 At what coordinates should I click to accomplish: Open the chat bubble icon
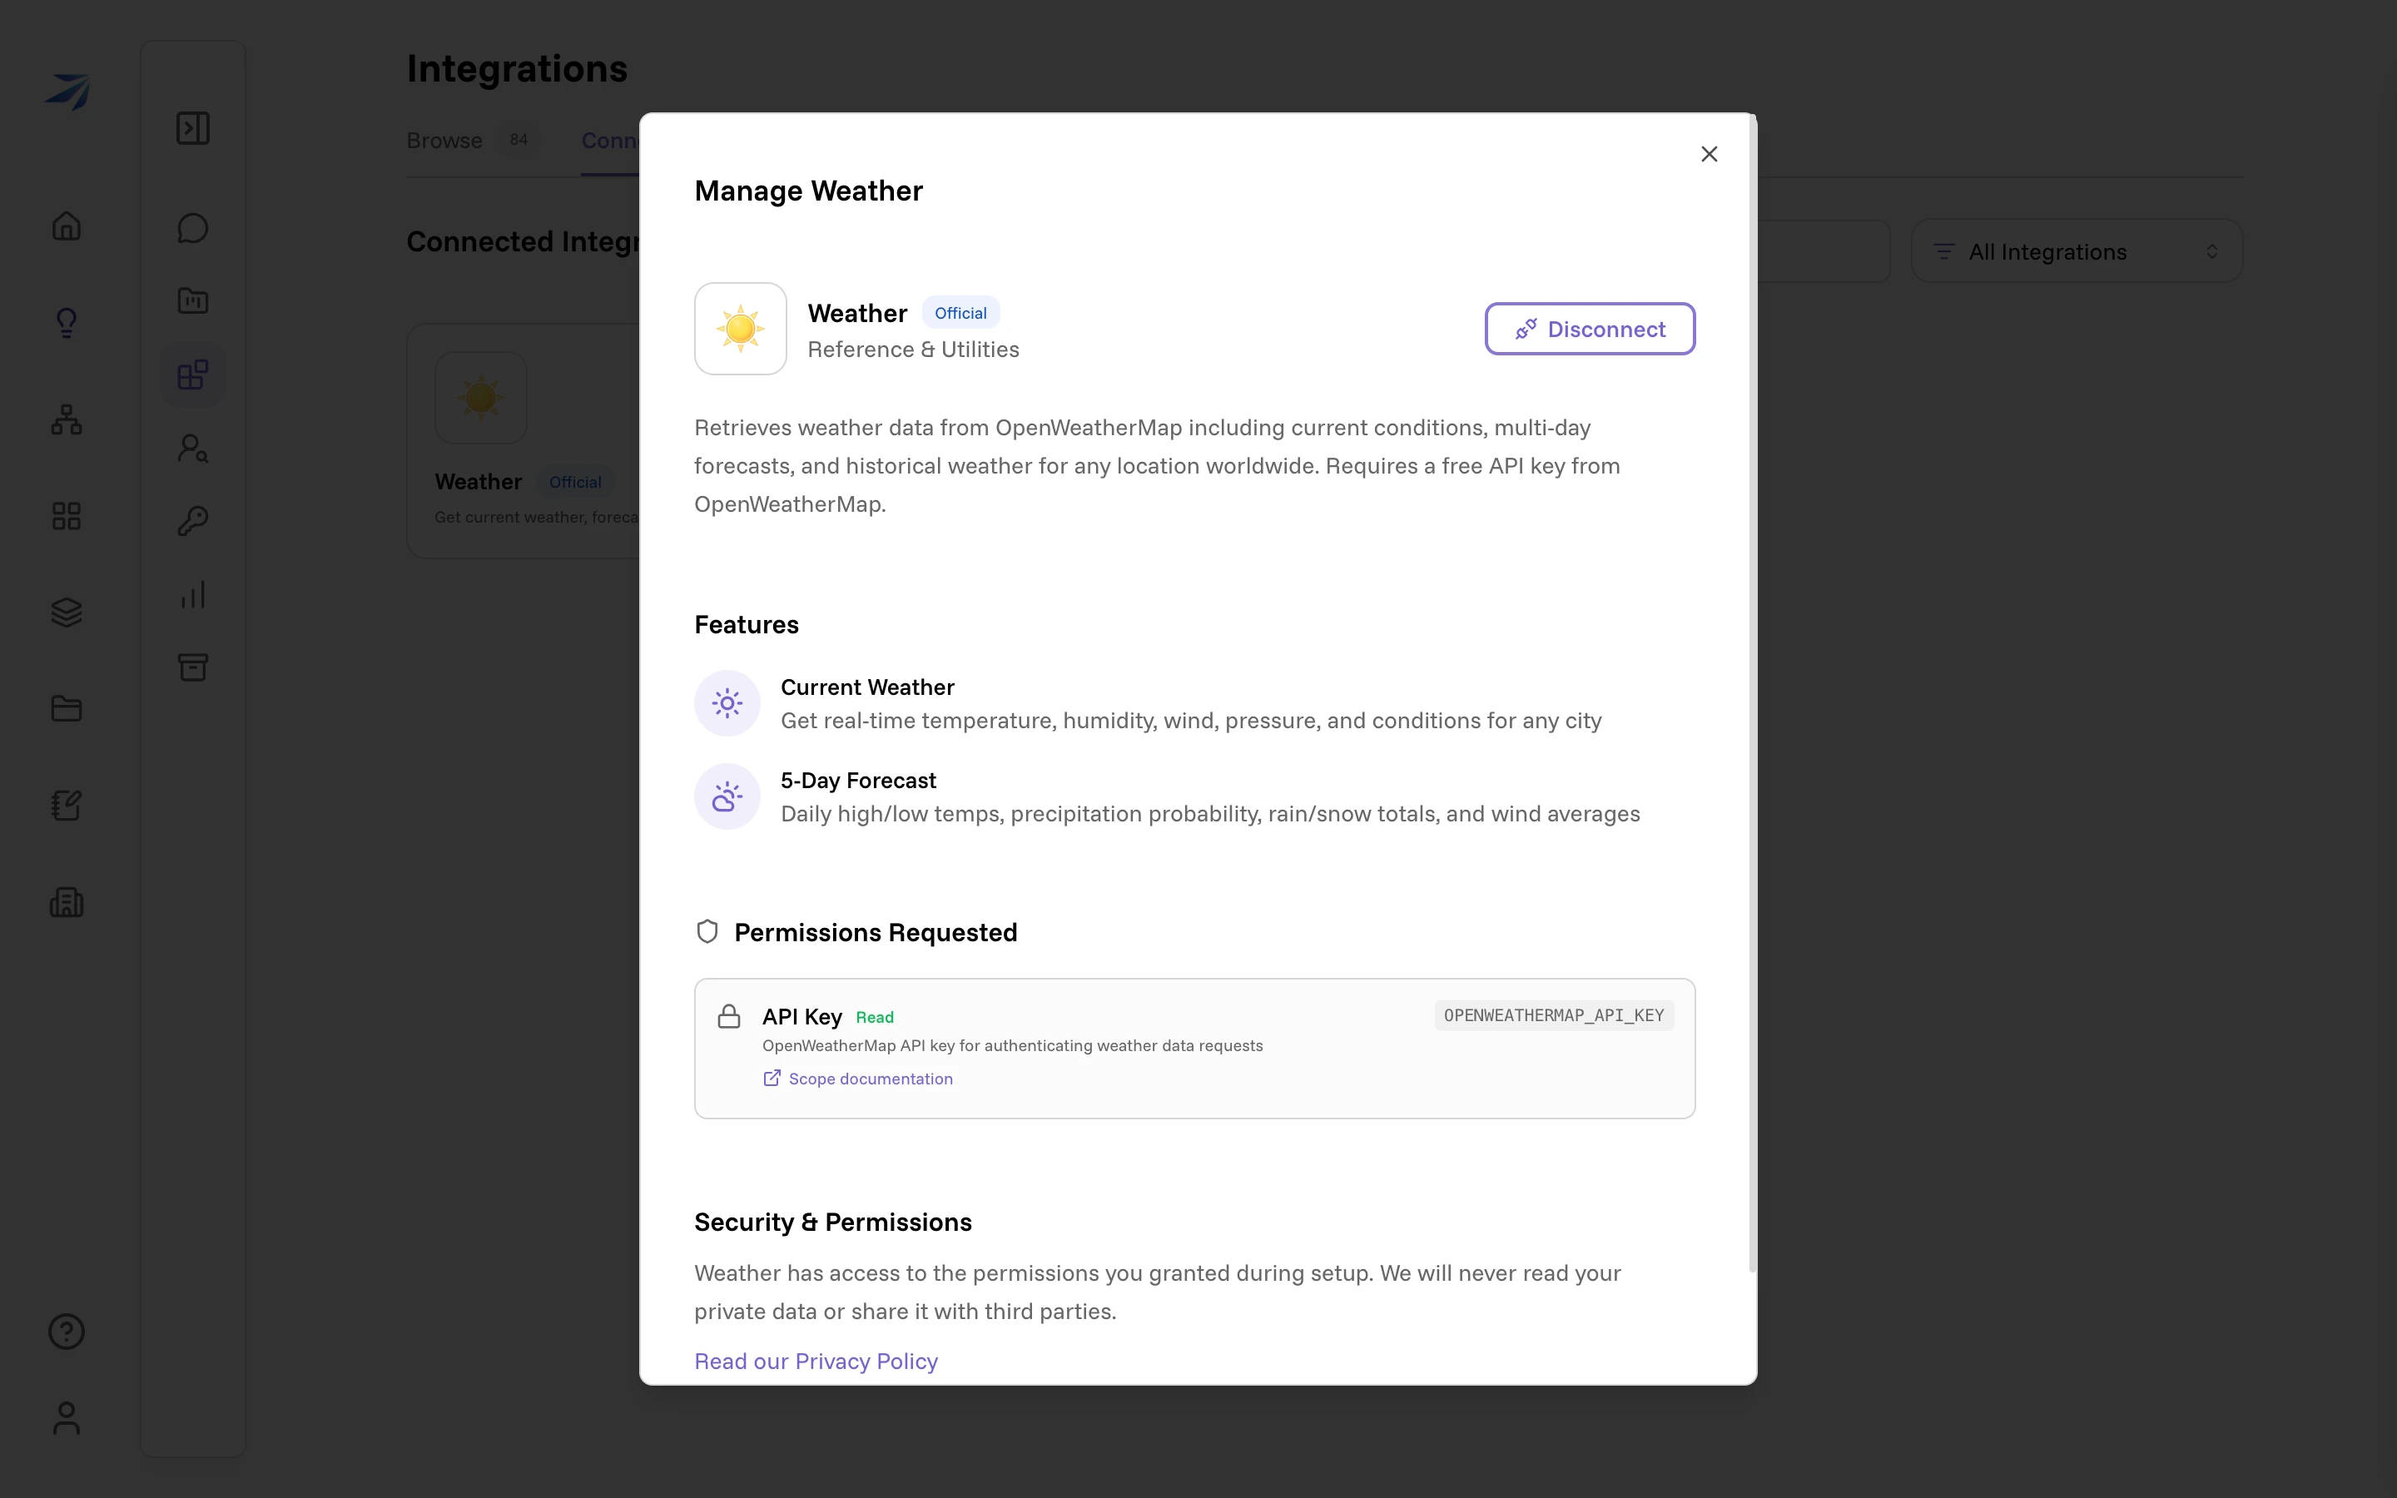coord(193,228)
